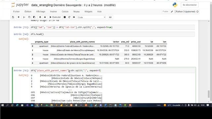This screenshot has width=212, height=119.
Task: Save the notebook with the floppy disk icon
Action: (13, 17)
